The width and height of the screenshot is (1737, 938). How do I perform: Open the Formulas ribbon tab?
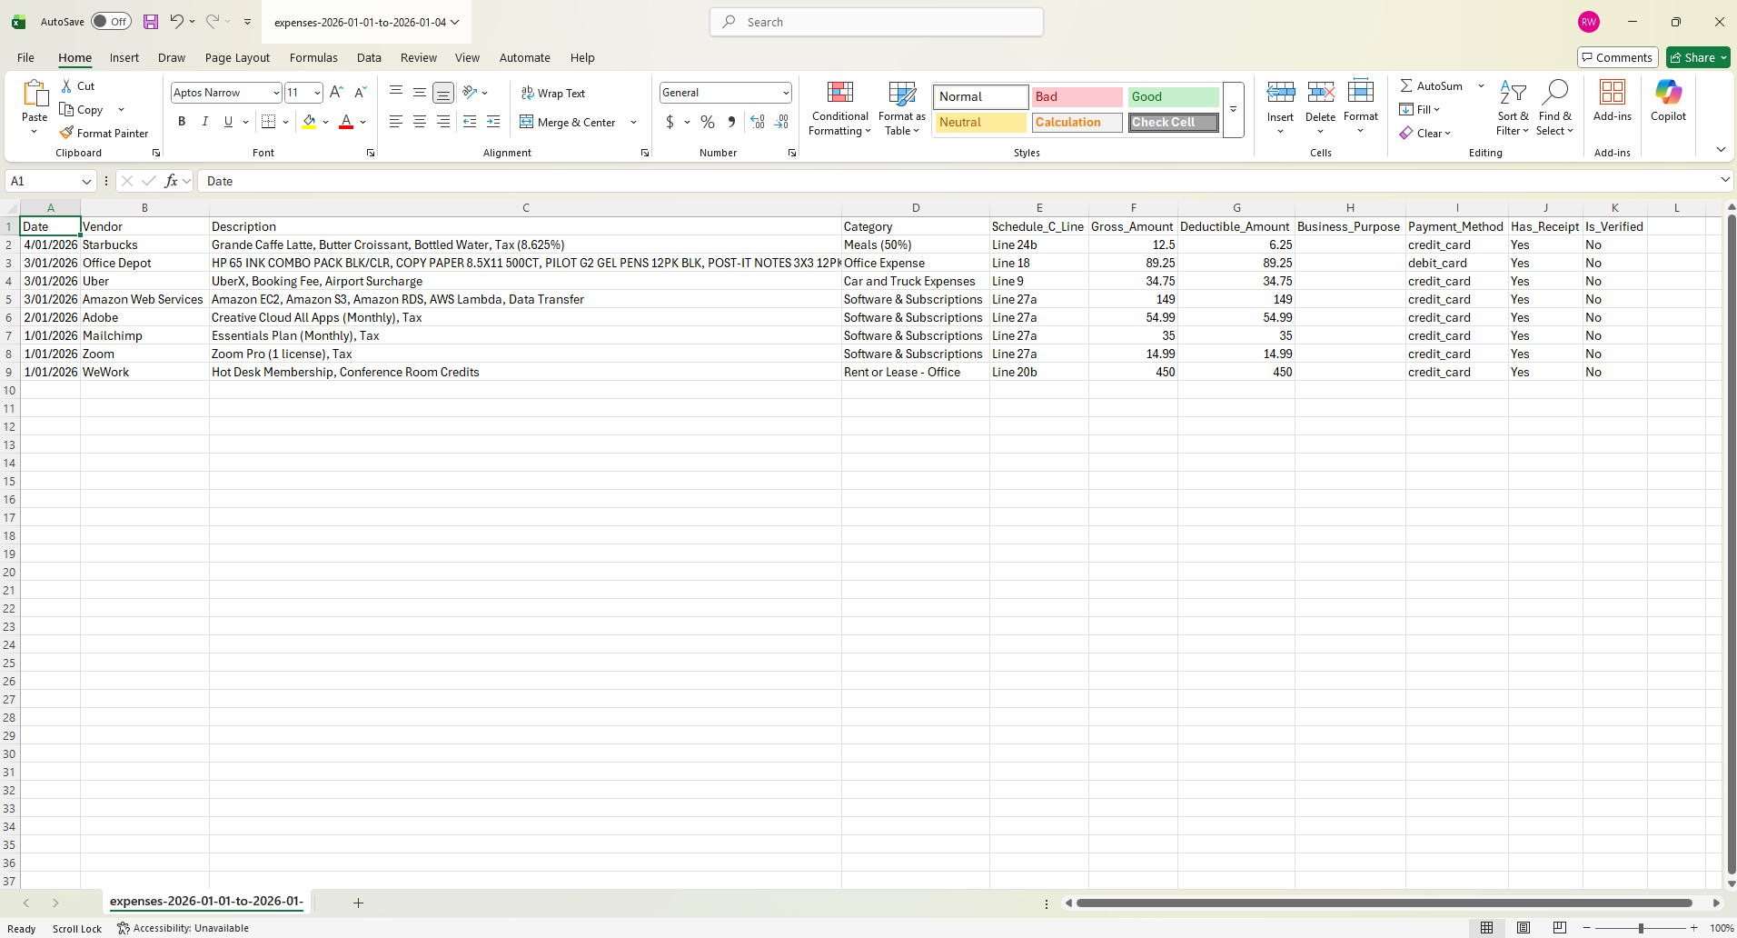tap(313, 57)
